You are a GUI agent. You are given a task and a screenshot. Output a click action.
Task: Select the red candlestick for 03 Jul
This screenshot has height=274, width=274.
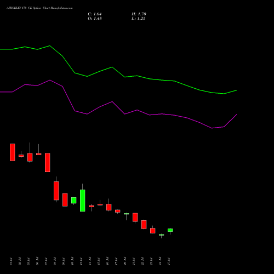[x=30, y=157]
